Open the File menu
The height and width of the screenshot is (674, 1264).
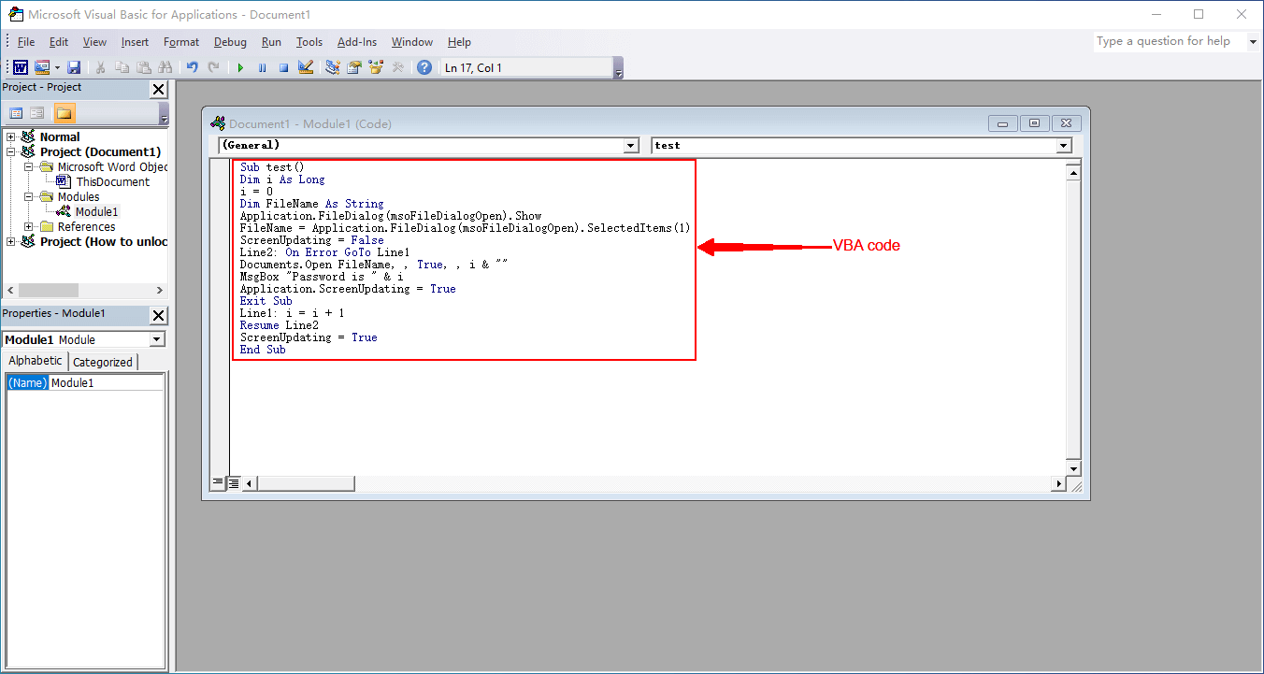click(x=26, y=42)
